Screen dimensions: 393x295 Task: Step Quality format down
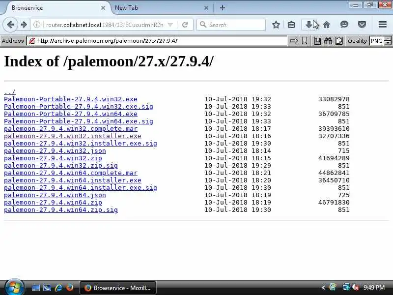[388, 43]
